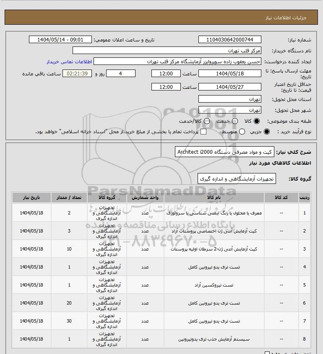
Task: Click the price validity time 12:00 field
Action: (166, 87)
